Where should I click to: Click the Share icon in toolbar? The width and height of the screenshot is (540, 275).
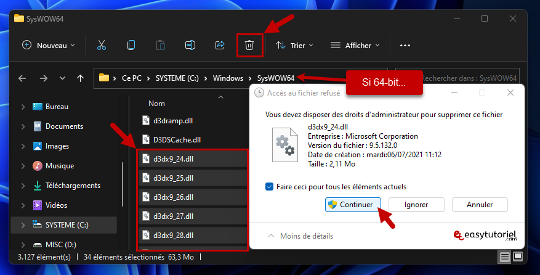click(x=220, y=45)
